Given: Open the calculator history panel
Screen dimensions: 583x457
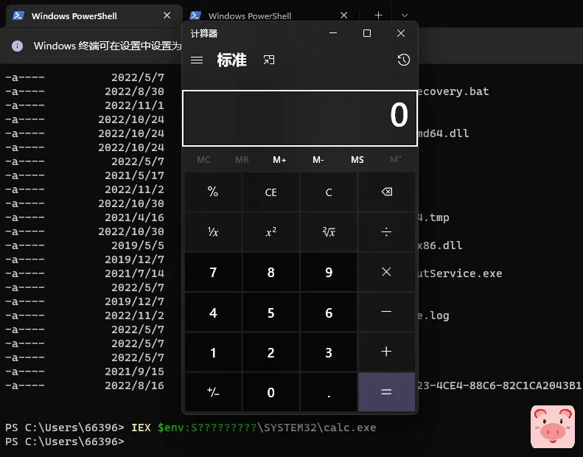Looking at the screenshot, I should [403, 60].
